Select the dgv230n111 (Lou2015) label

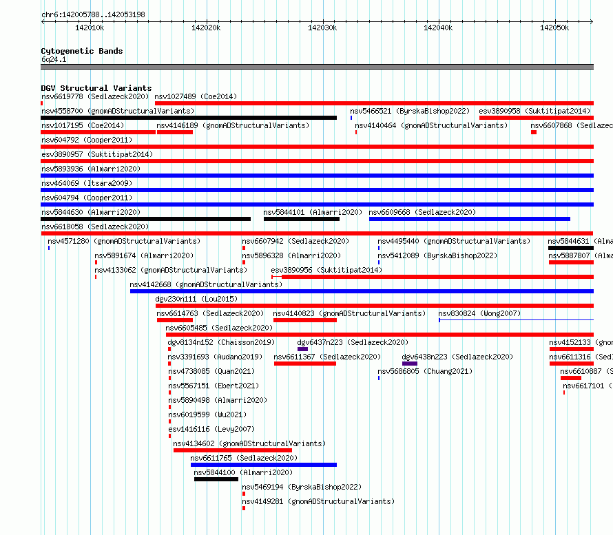tap(196, 299)
